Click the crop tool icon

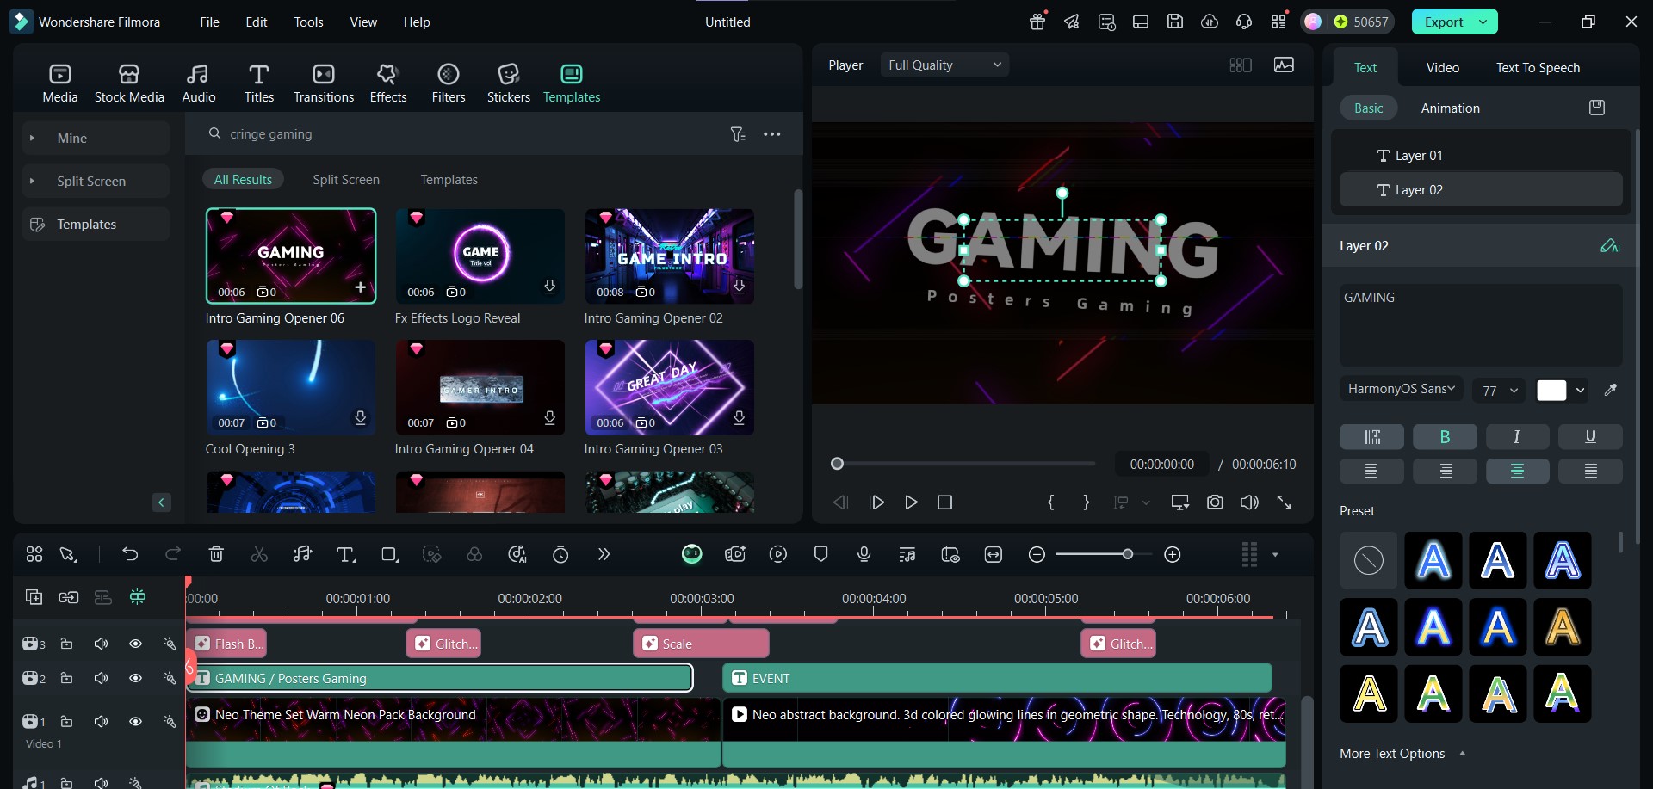pos(390,554)
